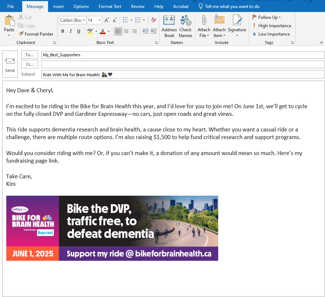325x297 pixels.
Task: Open Tags group dialog launcher
Action: click(292, 42)
